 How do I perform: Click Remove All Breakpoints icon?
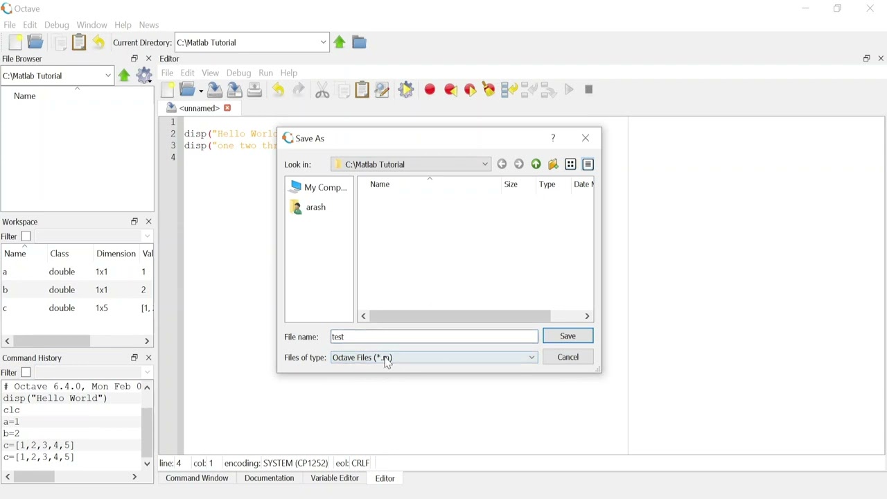pyautogui.click(x=489, y=89)
